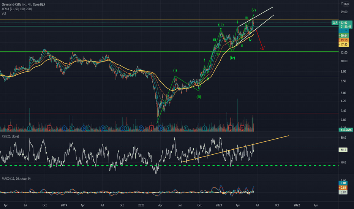Screen dimensions: 354x209
Task: Click 2020 on the time axis
Action: click(141, 205)
